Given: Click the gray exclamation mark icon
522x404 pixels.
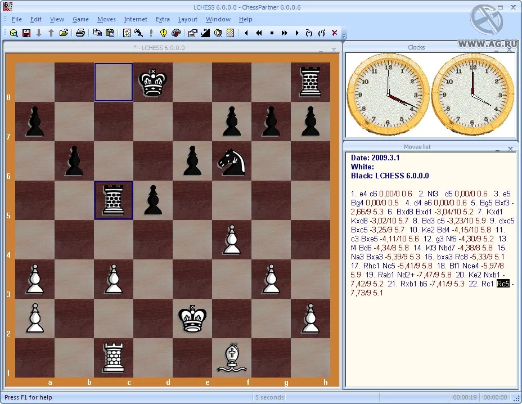Looking at the screenshot, I should pyautogui.click(x=151, y=33).
